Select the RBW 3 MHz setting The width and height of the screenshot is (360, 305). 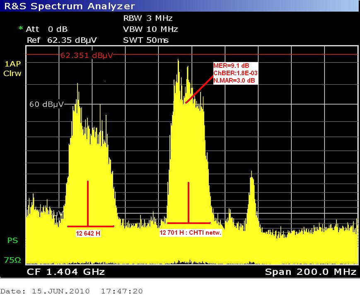[x=147, y=18]
